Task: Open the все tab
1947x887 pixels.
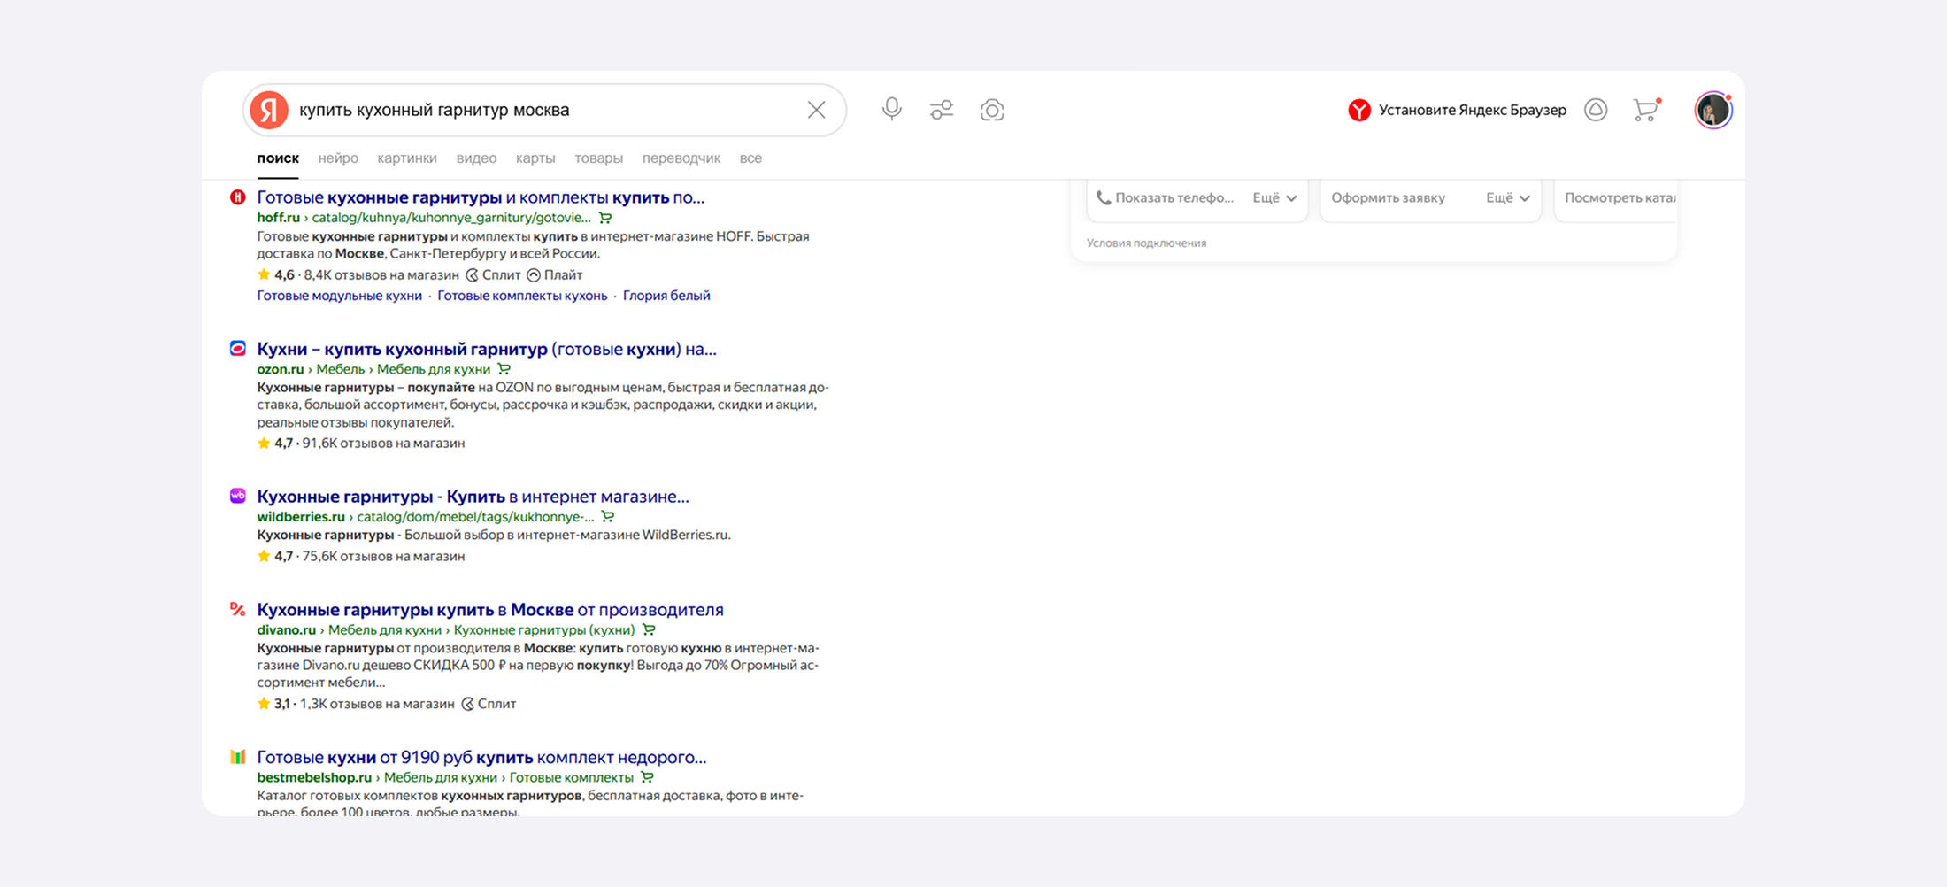Action: [750, 158]
